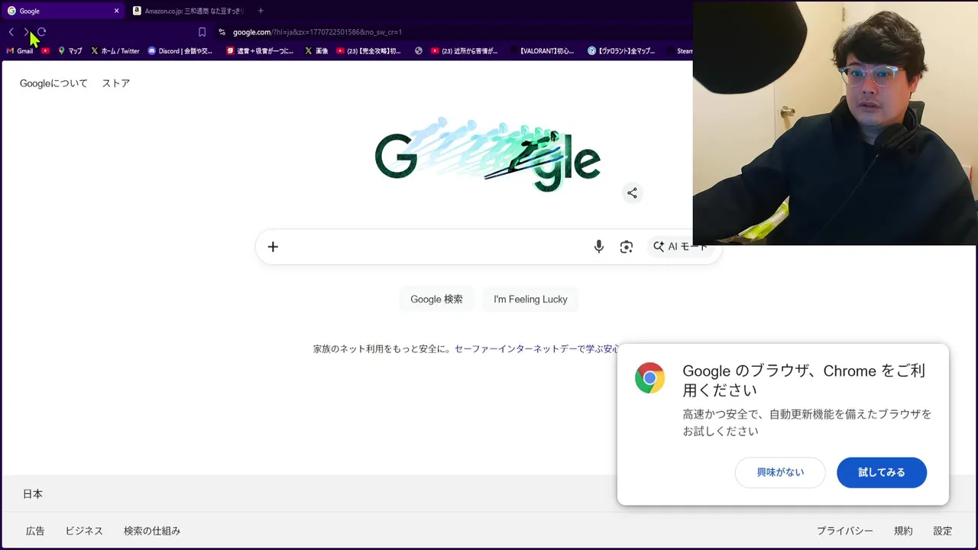Close the Google tab

pyautogui.click(x=116, y=11)
